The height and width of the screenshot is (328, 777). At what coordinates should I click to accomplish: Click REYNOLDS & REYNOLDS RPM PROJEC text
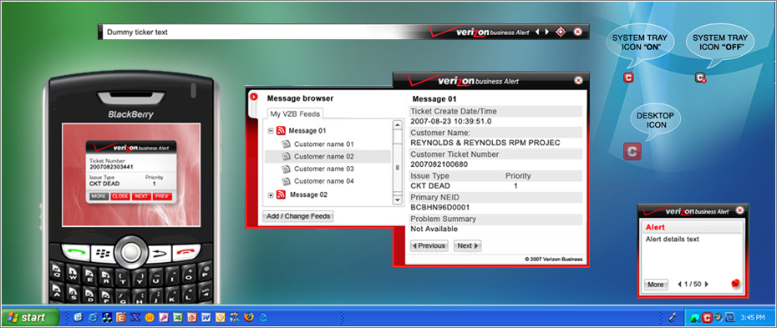pyautogui.click(x=485, y=143)
